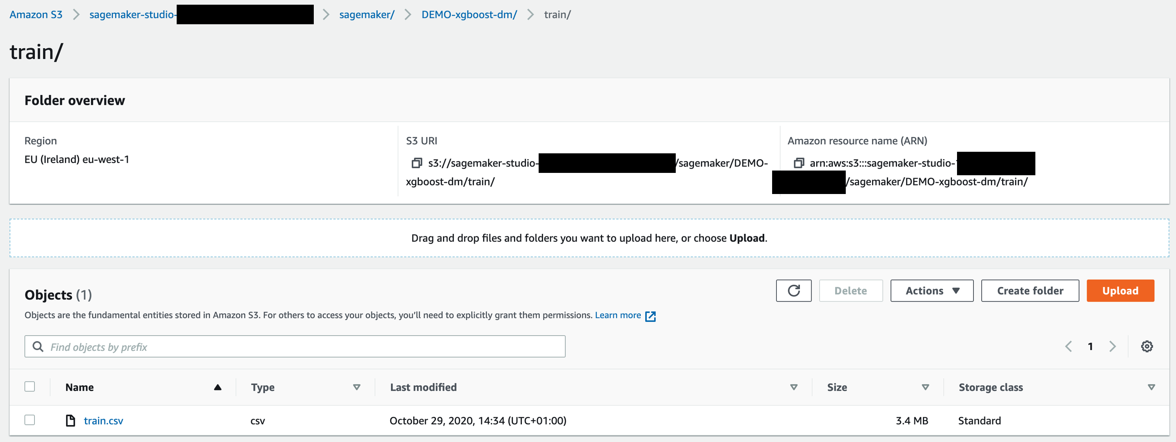Copy the ARN using copy icon
This screenshot has height=442, width=1176.
[798, 163]
